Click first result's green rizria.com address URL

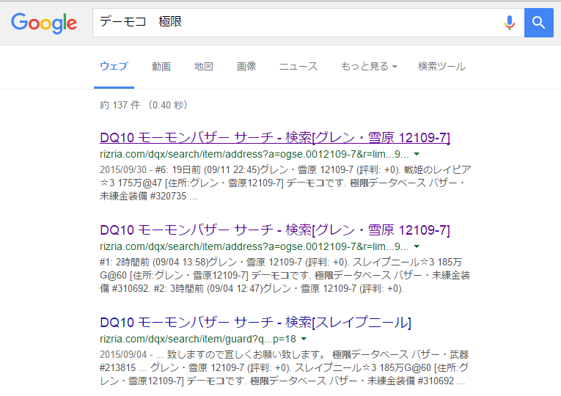pyautogui.click(x=254, y=154)
